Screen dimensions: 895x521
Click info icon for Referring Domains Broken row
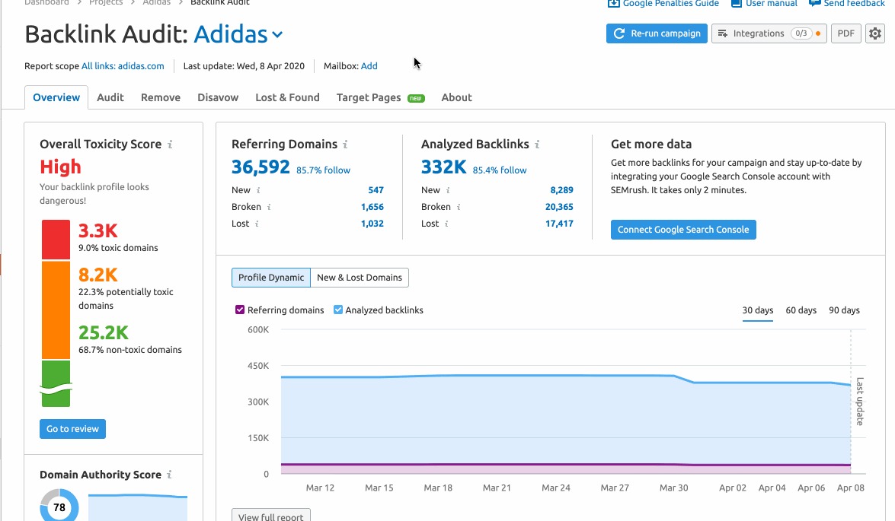point(269,207)
